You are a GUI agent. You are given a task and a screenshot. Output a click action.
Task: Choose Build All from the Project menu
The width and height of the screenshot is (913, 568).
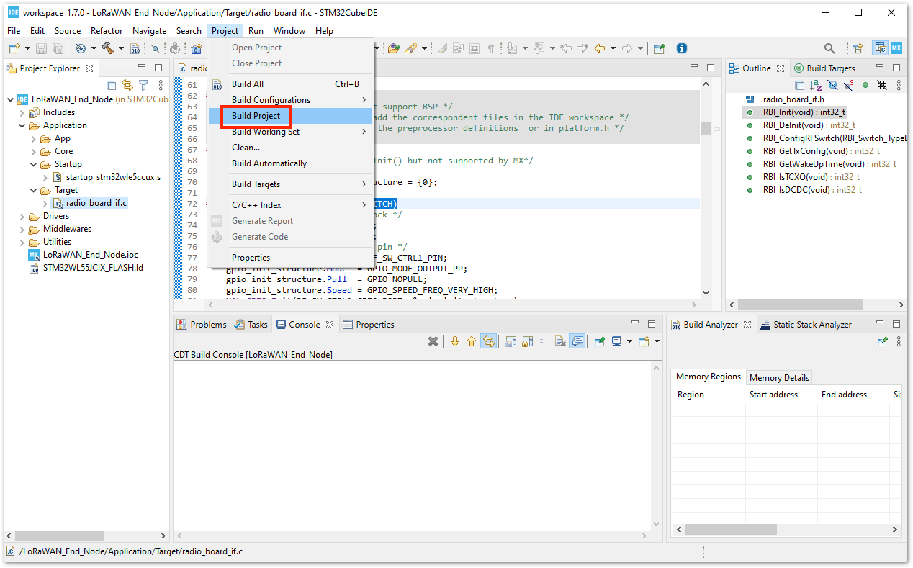[289, 84]
